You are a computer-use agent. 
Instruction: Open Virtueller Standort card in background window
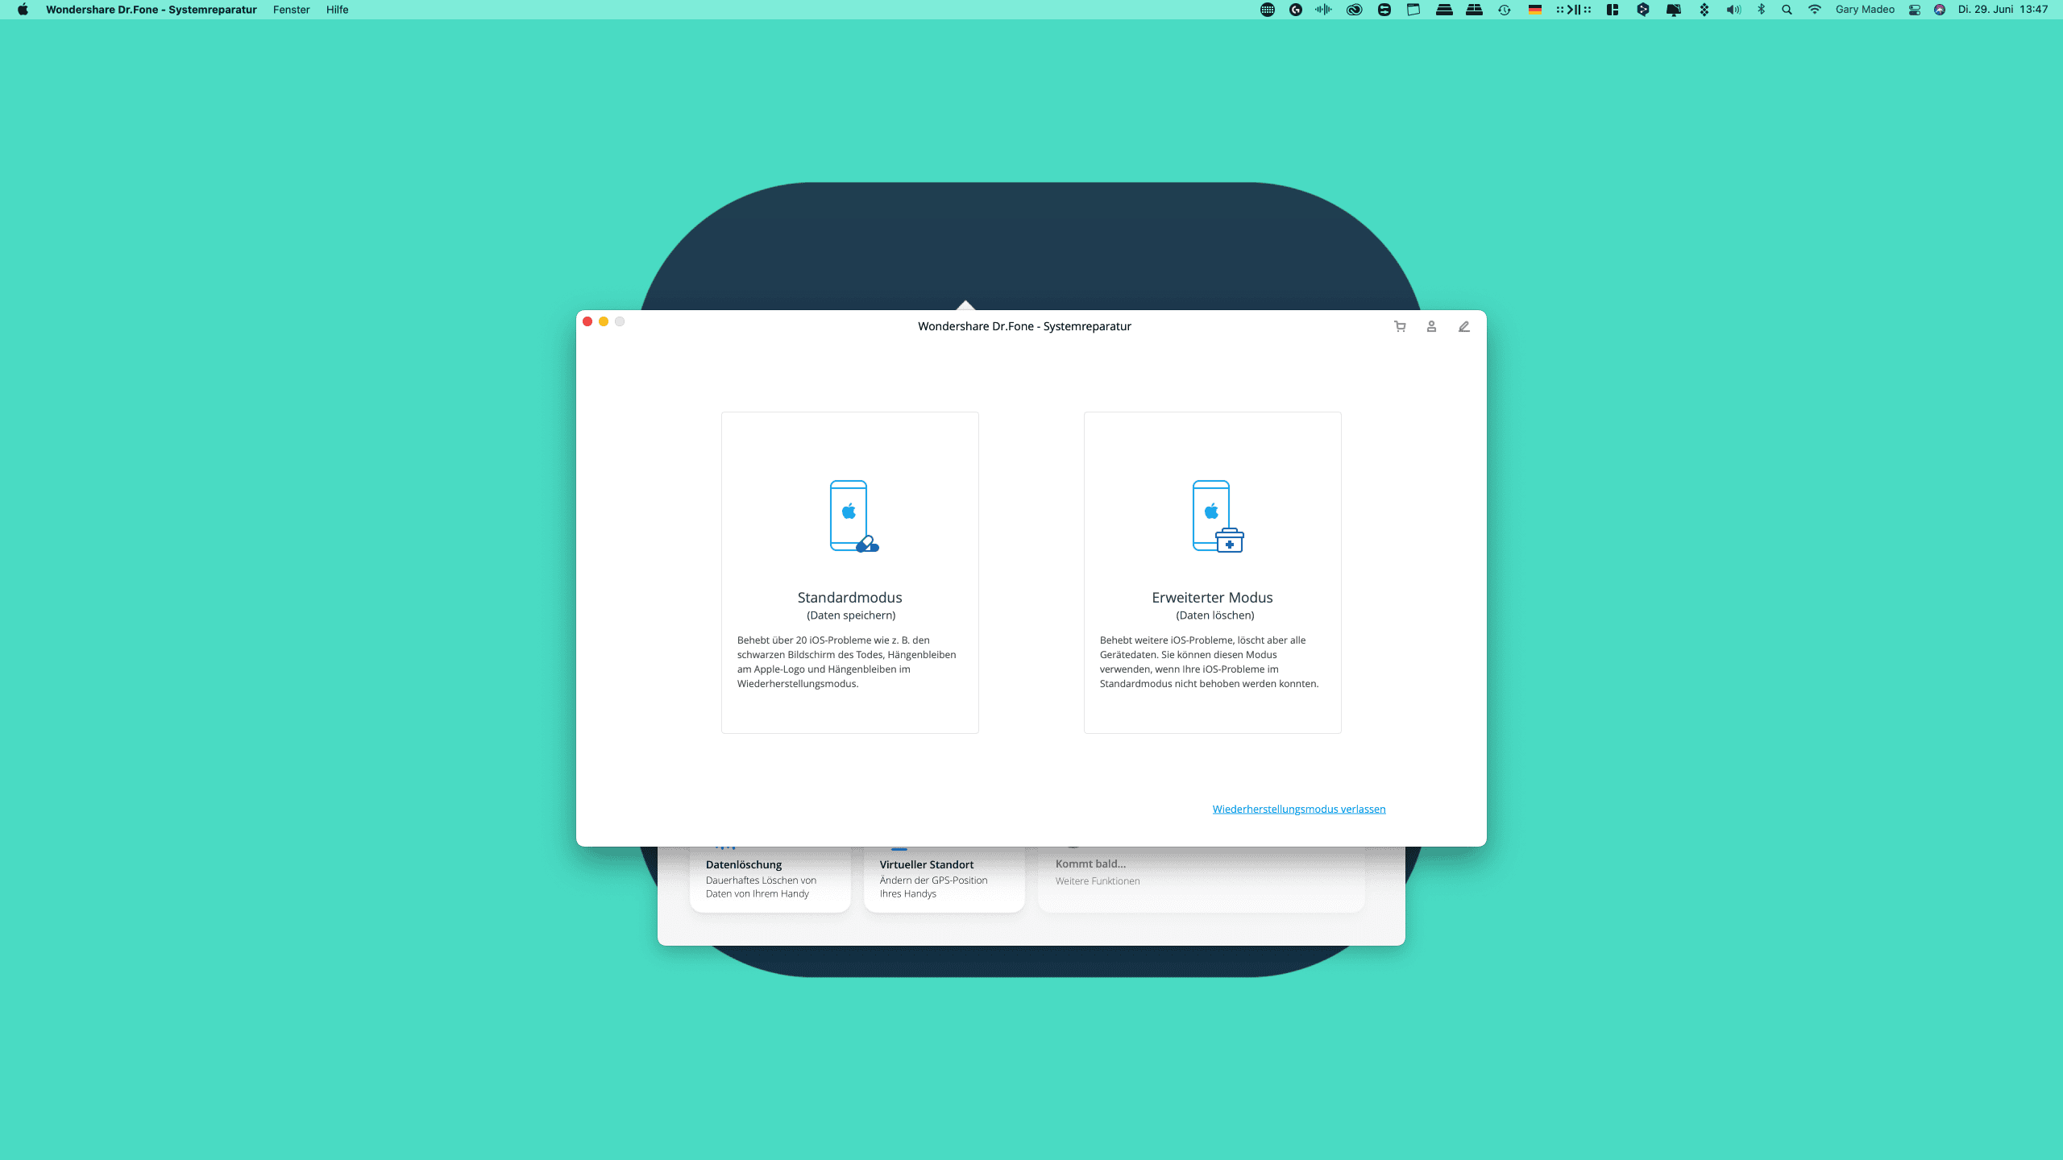pos(944,878)
